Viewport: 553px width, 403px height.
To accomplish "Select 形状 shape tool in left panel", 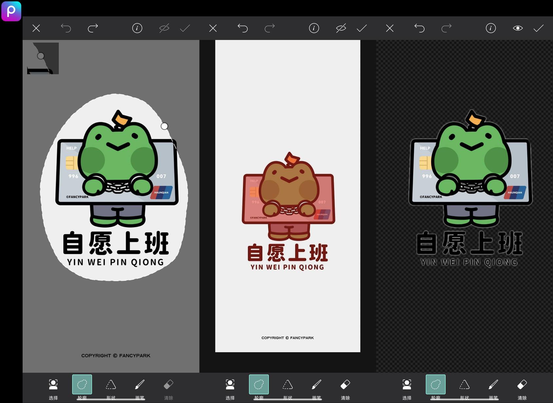I will point(111,389).
